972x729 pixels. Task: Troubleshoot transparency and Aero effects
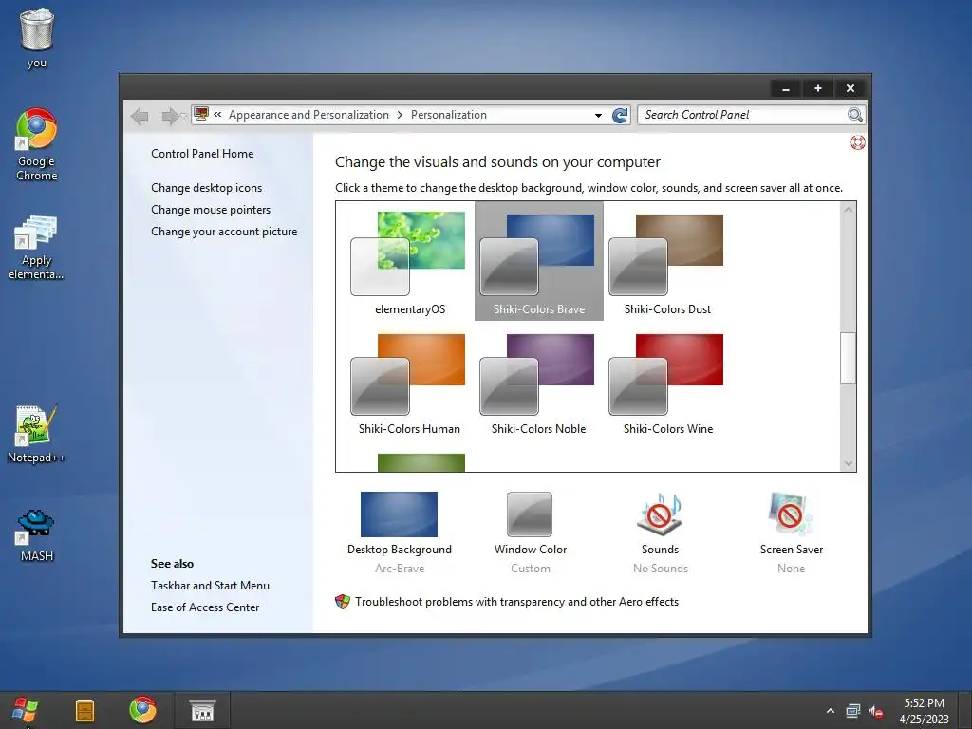[517, 602]
